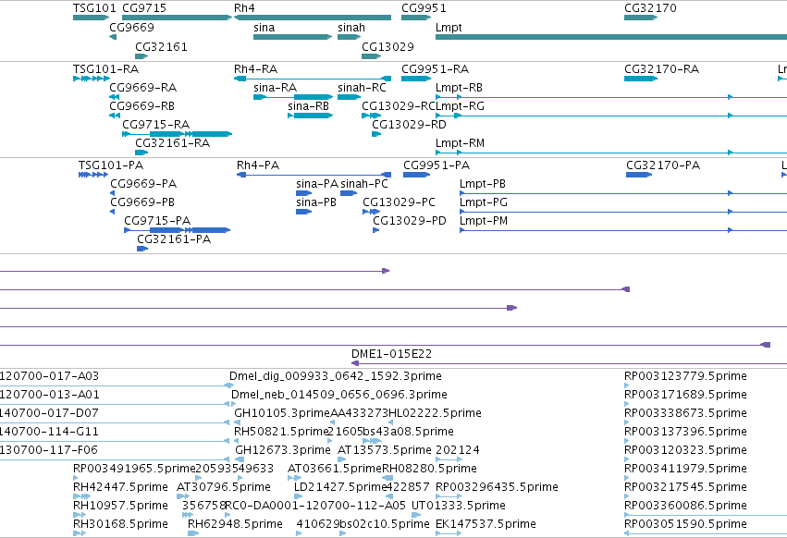787x538 pixels.
Task: Click the Lmpt-RG transcript label
Action: (x=460, y=106)
